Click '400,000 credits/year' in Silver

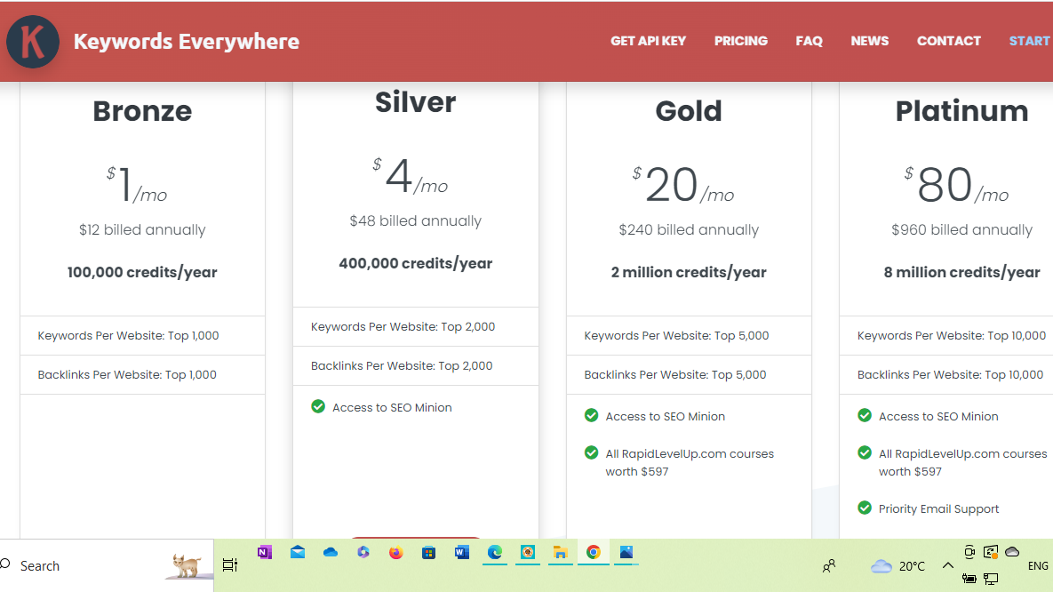[x=415, y=263]
